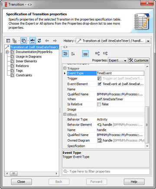The image size is (156, 189).
Task: Click the back arrow navigation icon
Action: point(47,41)
